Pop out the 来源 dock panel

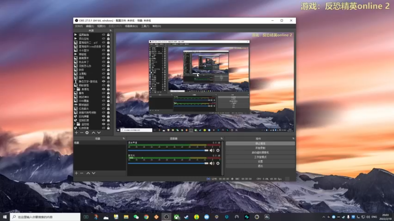[x=110, y=30]
